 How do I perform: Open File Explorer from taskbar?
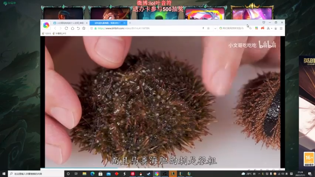84,174
